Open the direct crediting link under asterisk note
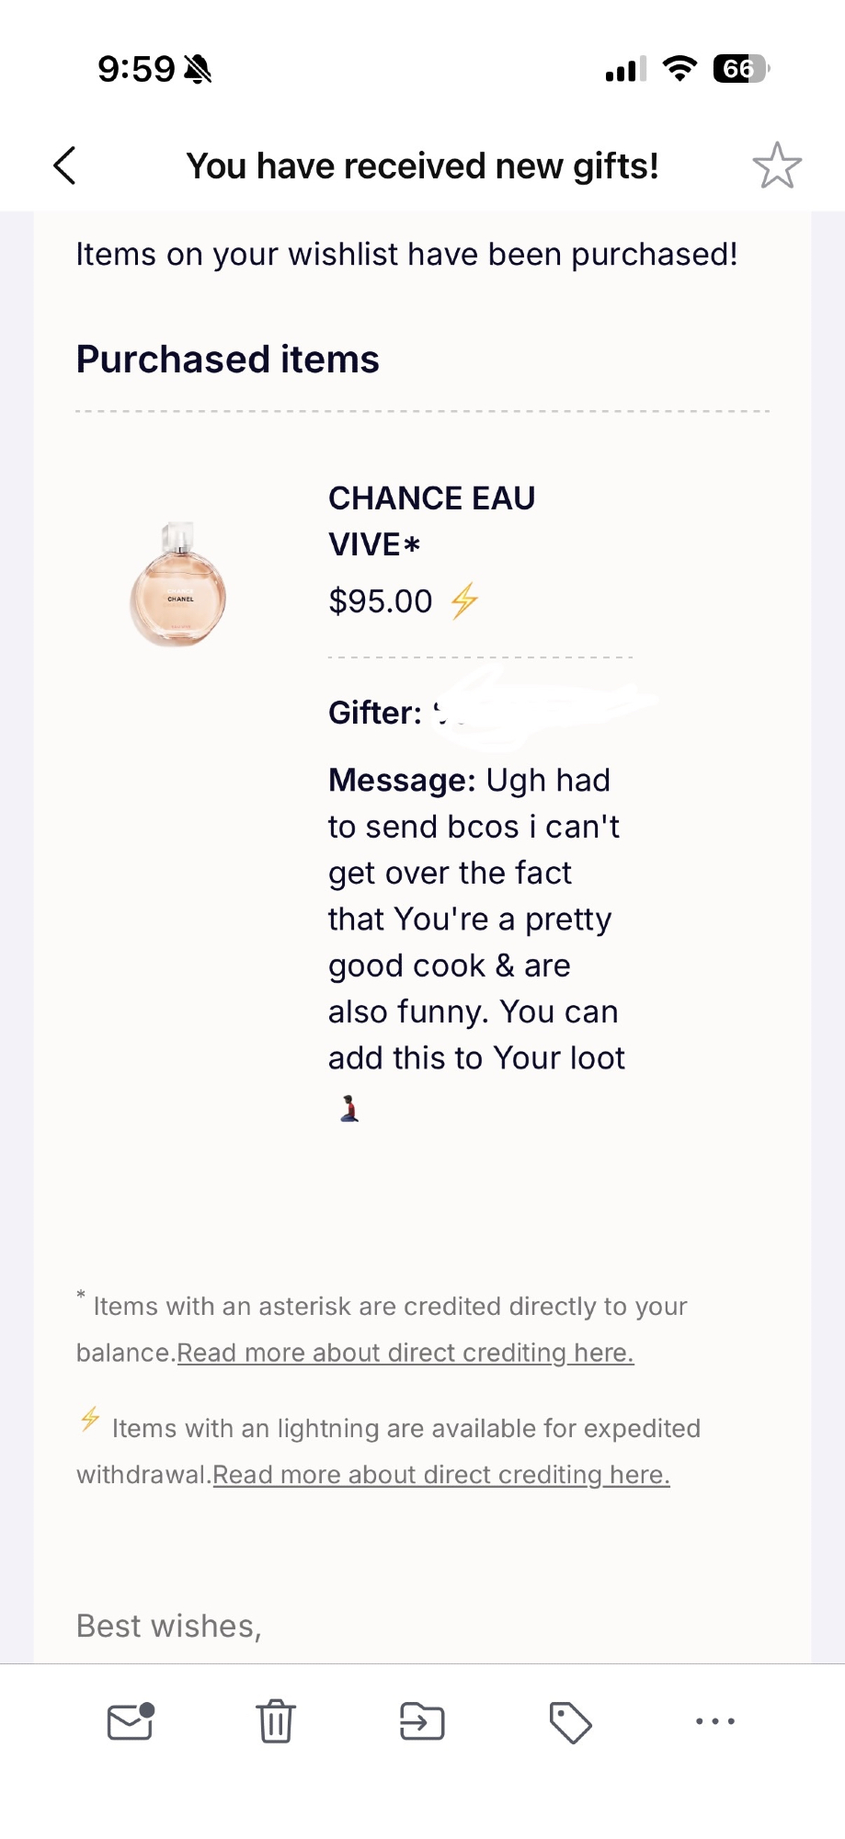 point(405,1353)
